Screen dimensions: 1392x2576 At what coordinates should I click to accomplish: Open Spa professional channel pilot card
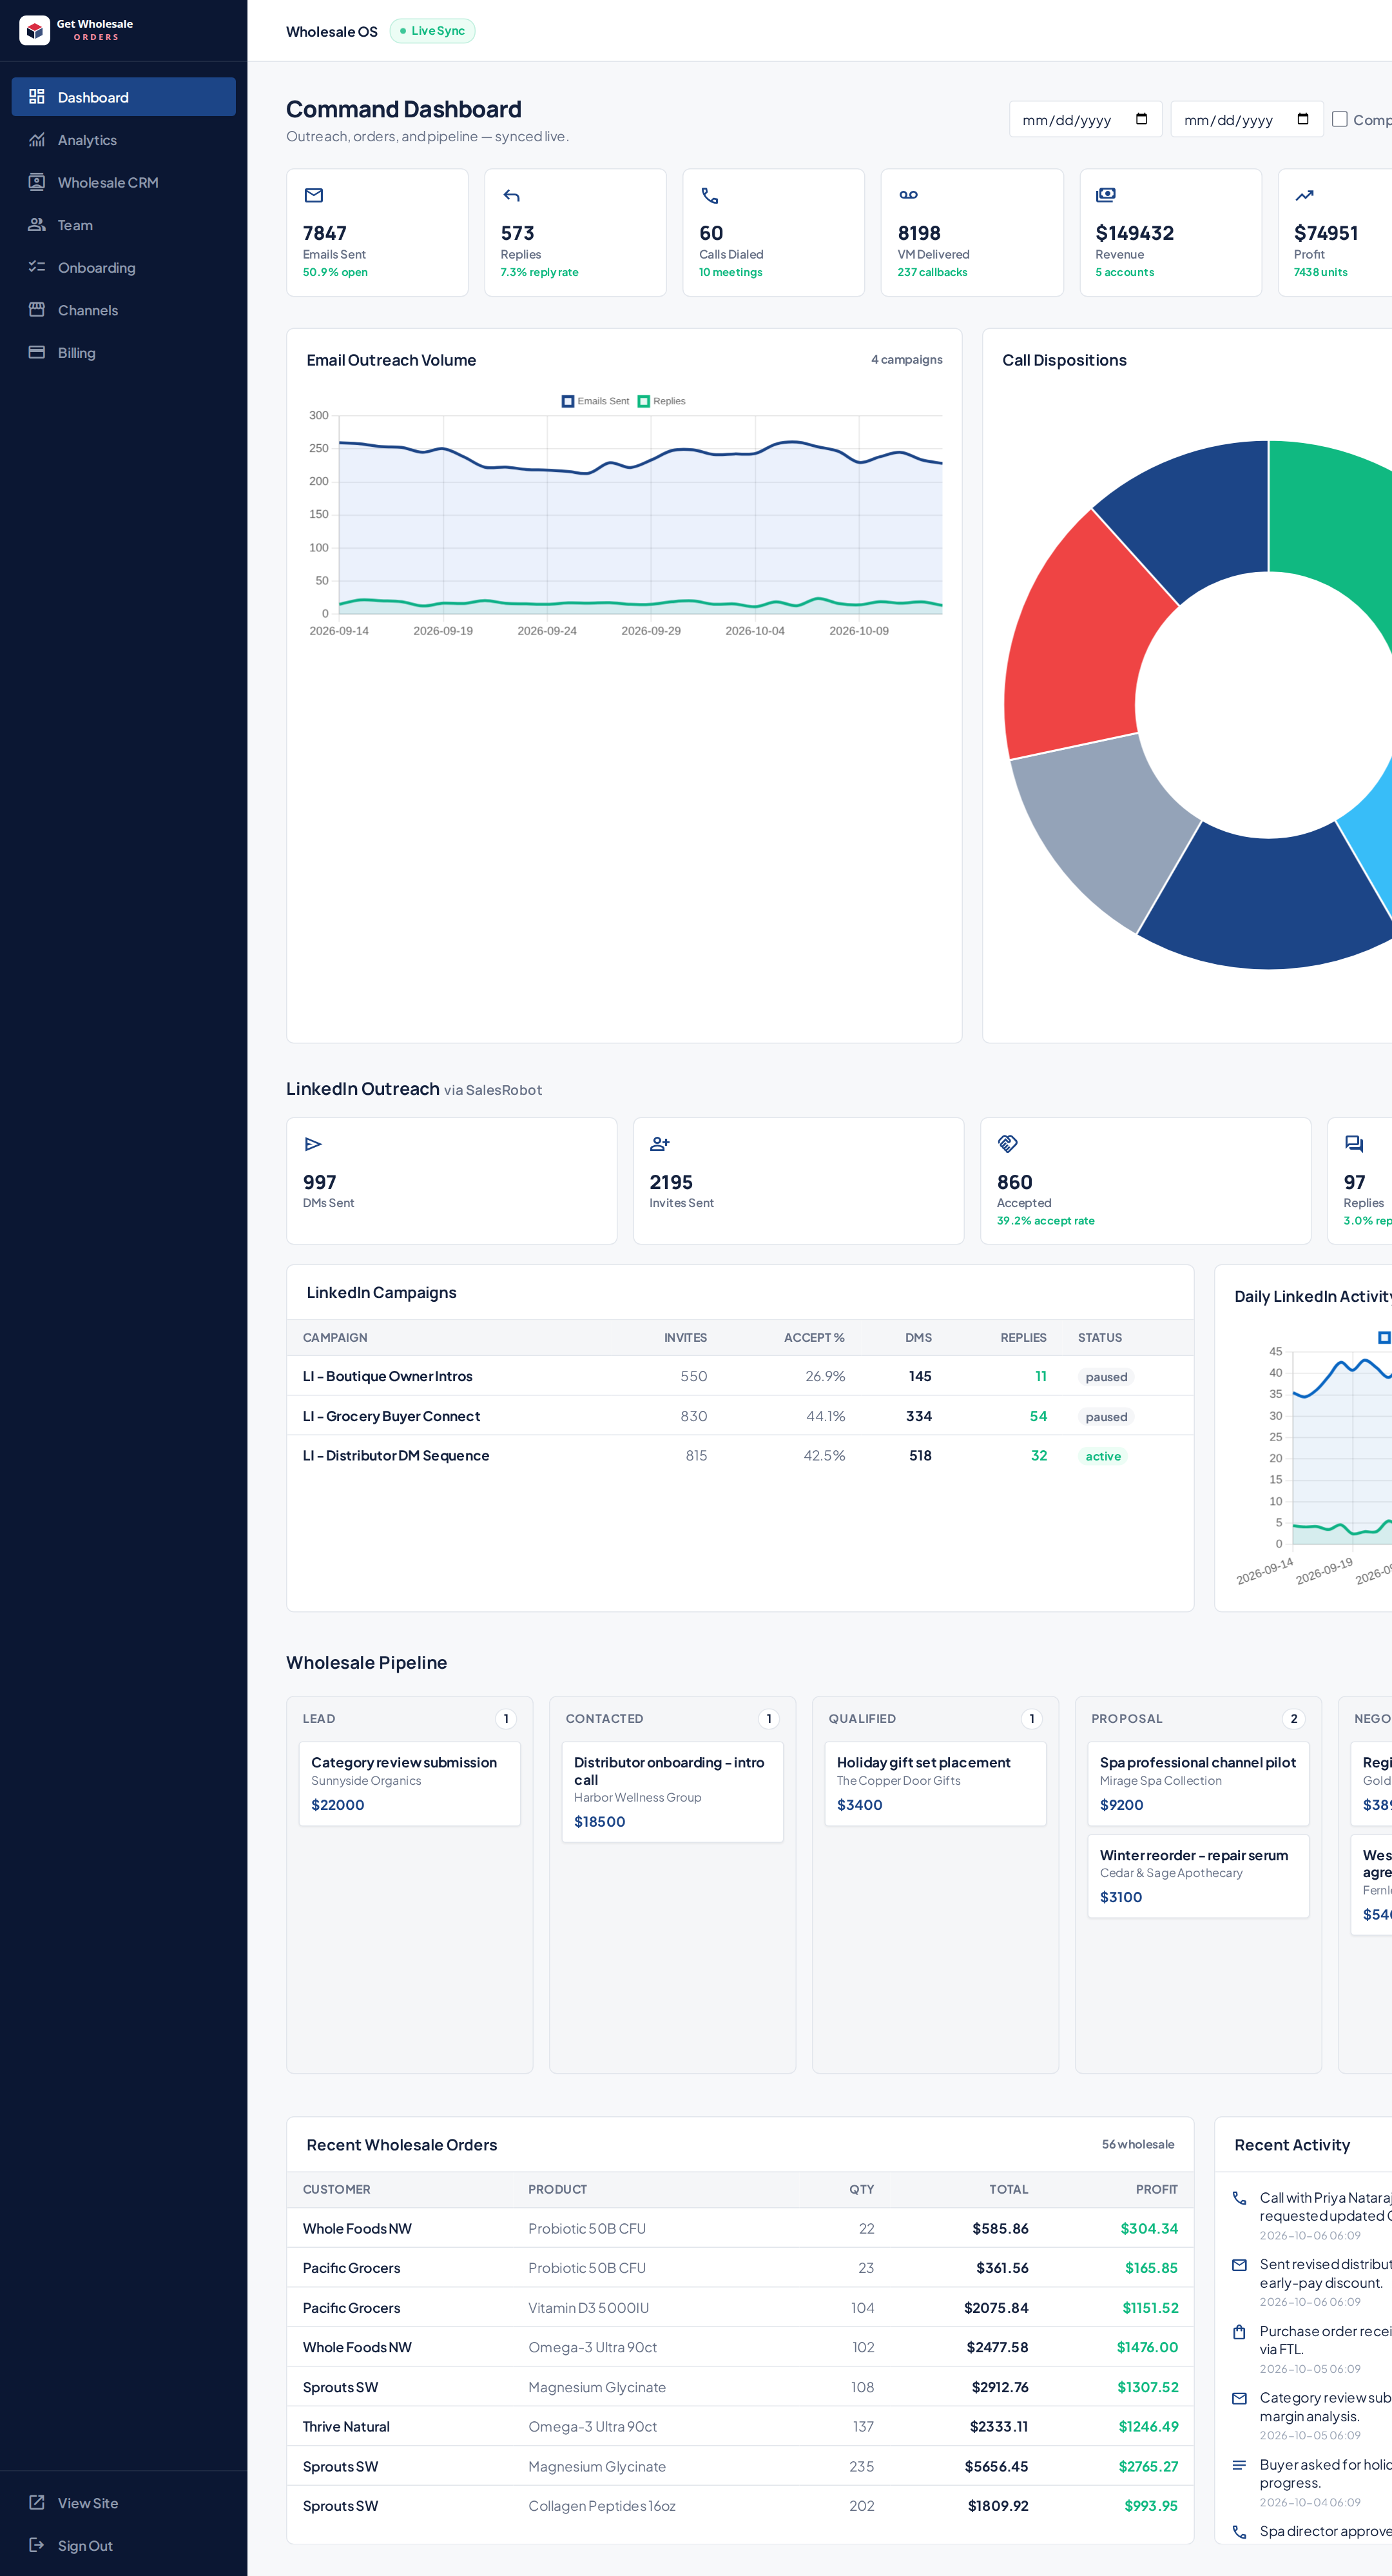click(x=1198, y=1783)
